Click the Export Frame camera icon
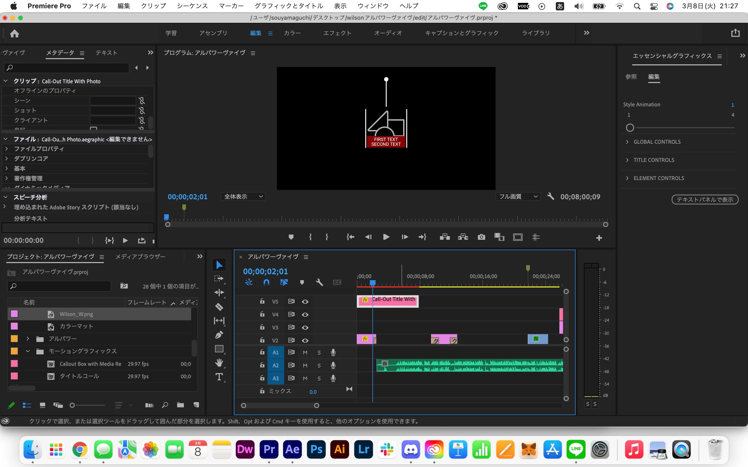Screen dimensions: 748x467 point(481,237)
